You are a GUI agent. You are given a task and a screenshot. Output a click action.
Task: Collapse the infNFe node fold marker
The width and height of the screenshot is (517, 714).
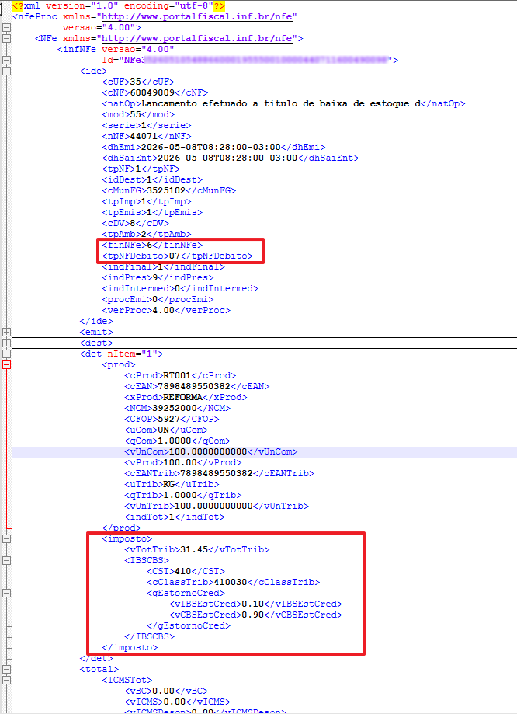pyautogui.click(x=6, y=60)
